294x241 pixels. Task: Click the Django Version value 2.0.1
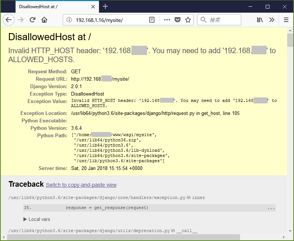[76, 86]
